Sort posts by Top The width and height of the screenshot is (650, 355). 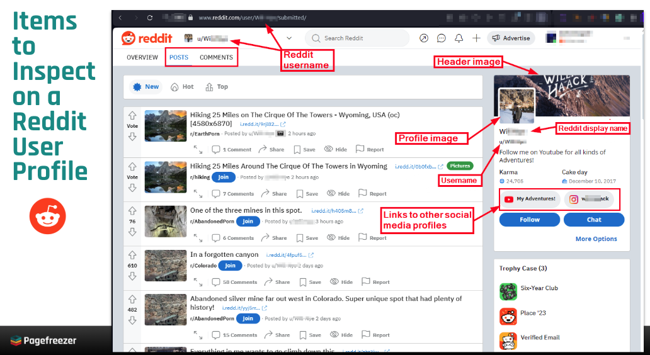pyautogui.click(x=217, y=87)
